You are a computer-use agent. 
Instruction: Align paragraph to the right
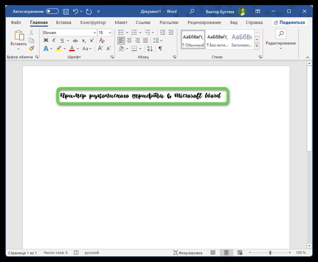pyautogui.click(x=137, y=40)
